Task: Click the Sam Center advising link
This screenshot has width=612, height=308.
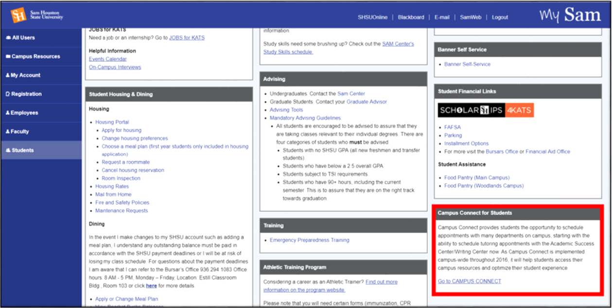Action: 351,94
